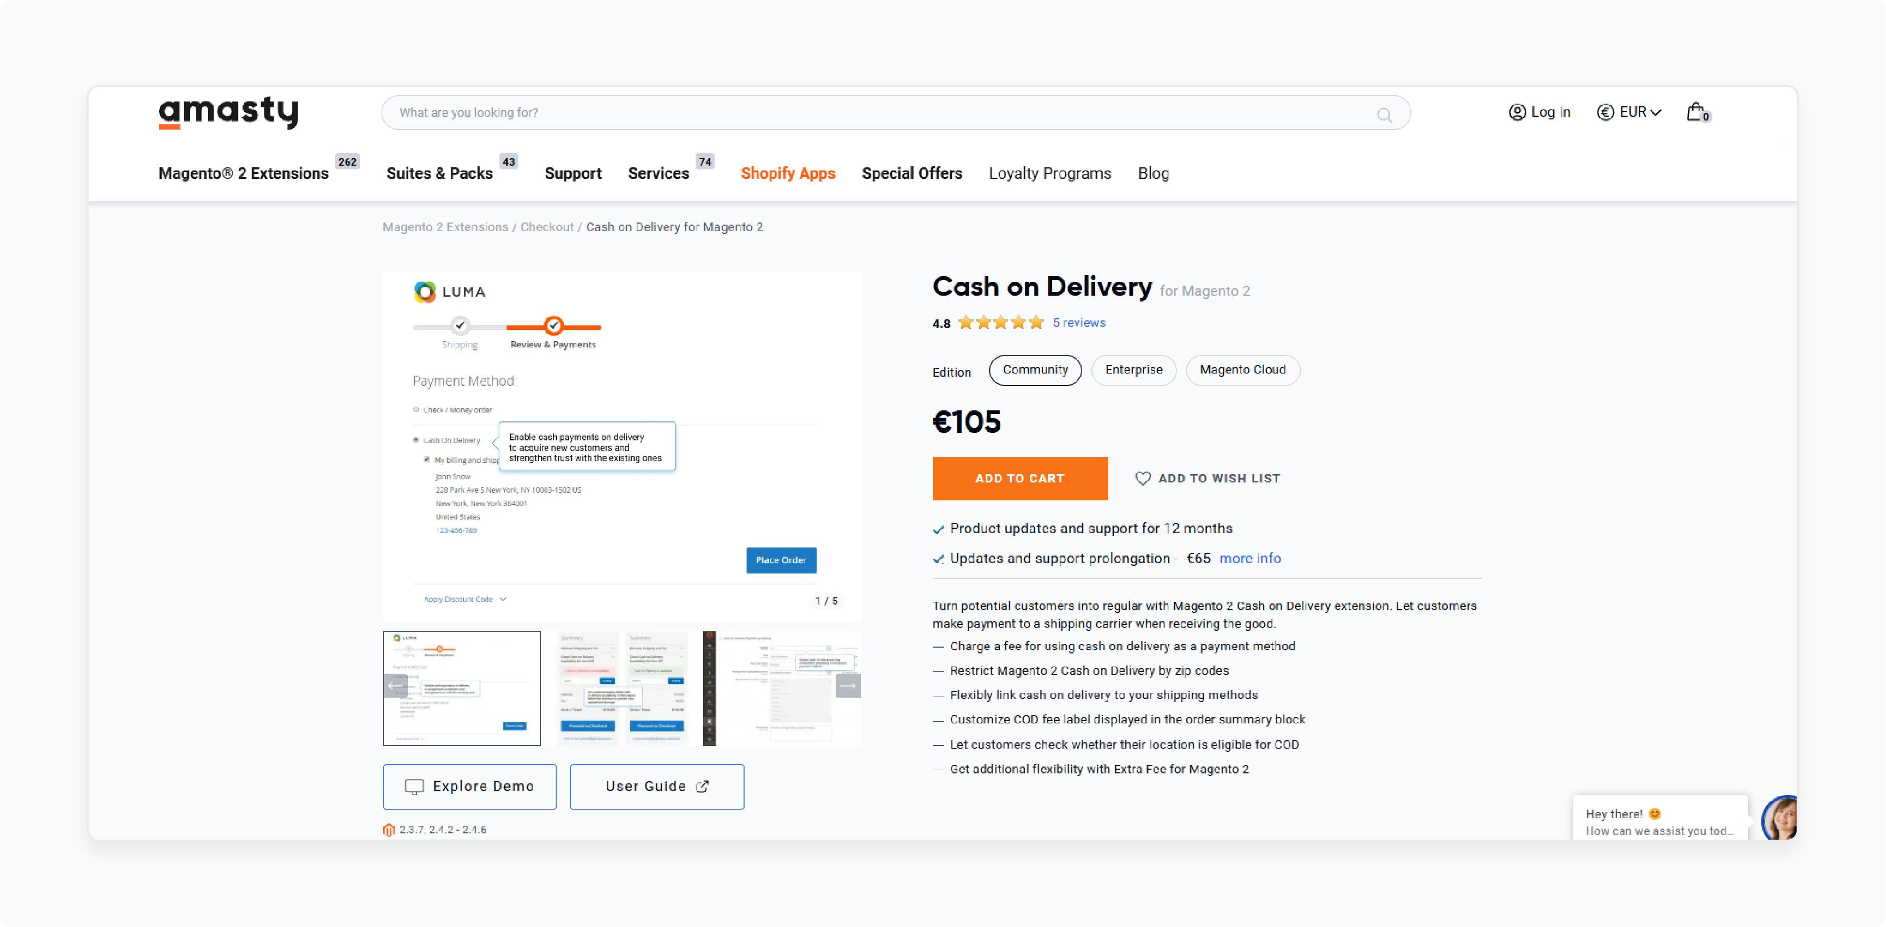Click the 2.3.7, 2.4.2 - 2.4.6 version text
This screenshot has width=1886, height=927.
tap(442, 830)
